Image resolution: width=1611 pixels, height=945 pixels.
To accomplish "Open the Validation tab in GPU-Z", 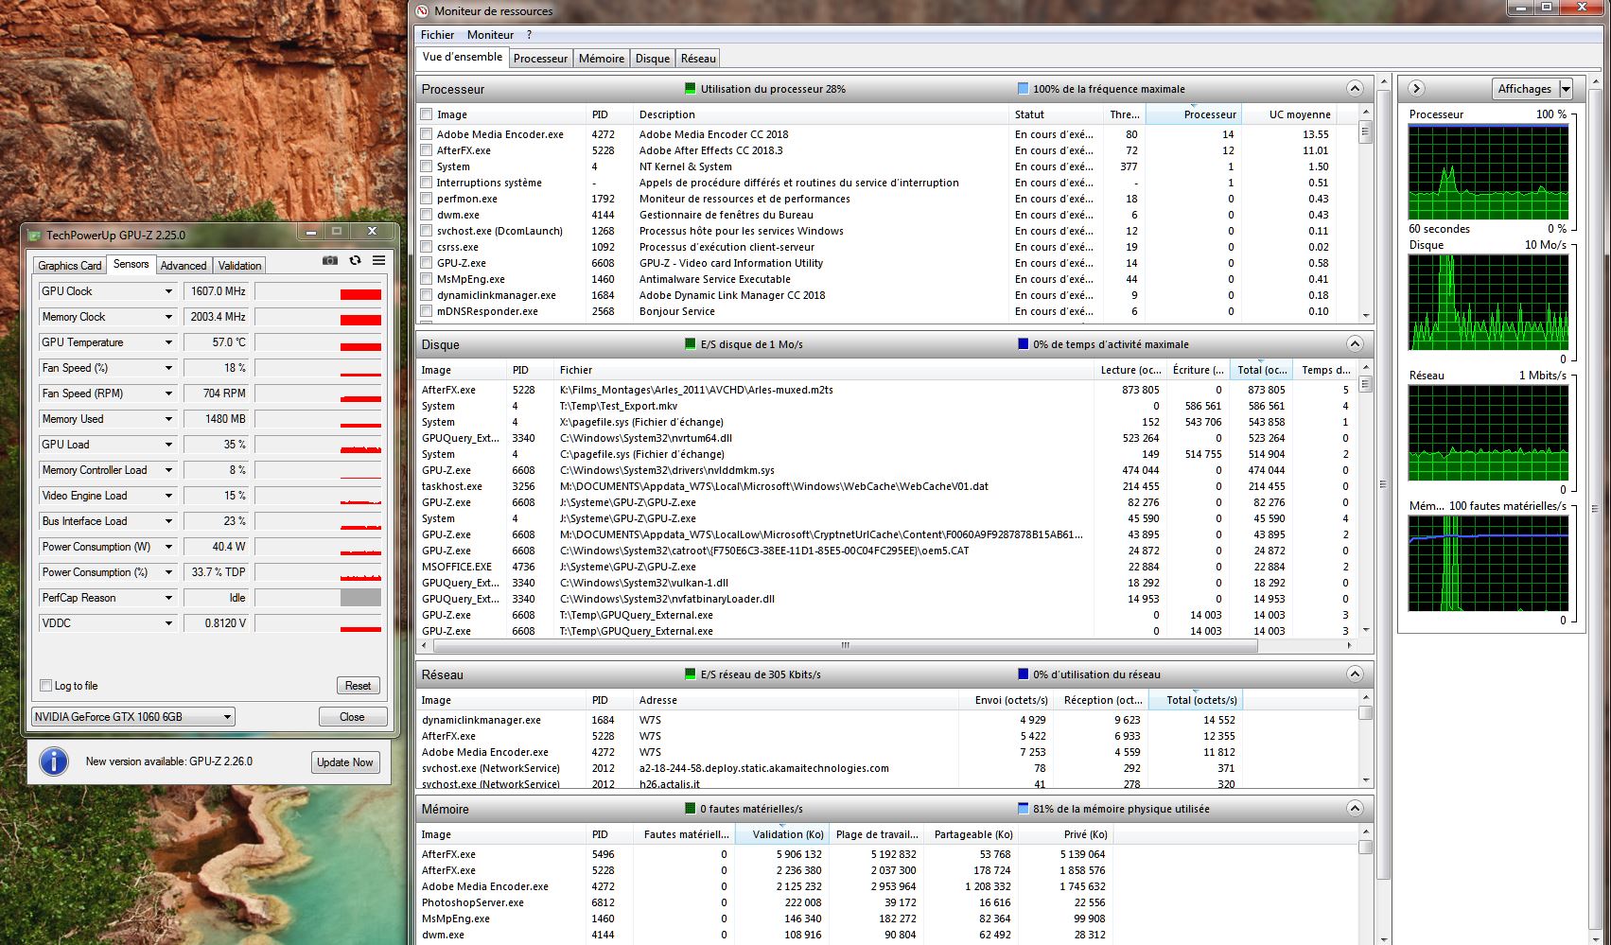I will (240, 266).
